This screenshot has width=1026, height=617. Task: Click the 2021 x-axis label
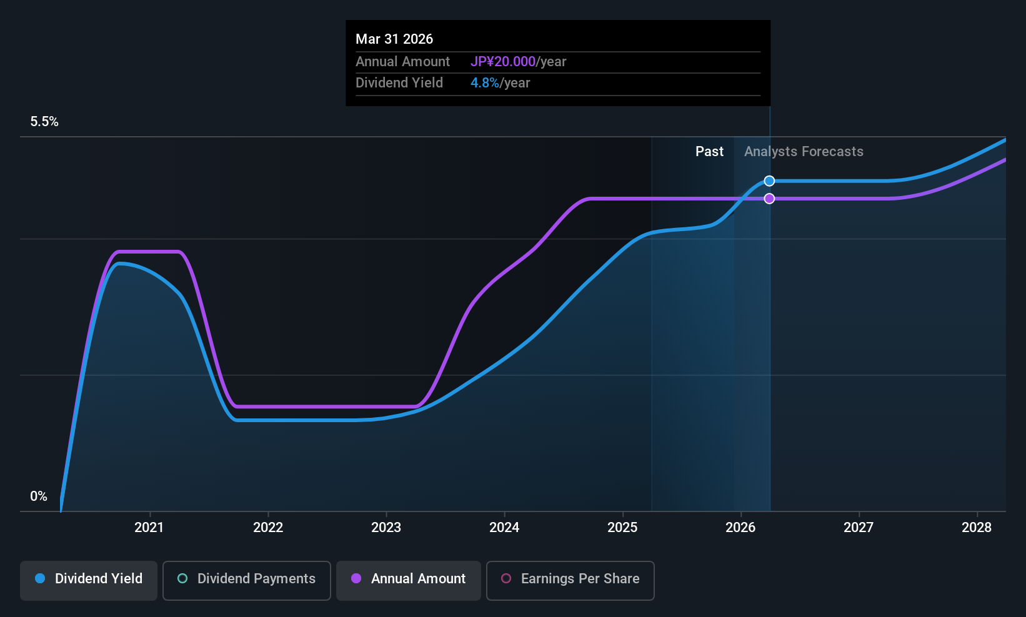click(x=149, y=528)
